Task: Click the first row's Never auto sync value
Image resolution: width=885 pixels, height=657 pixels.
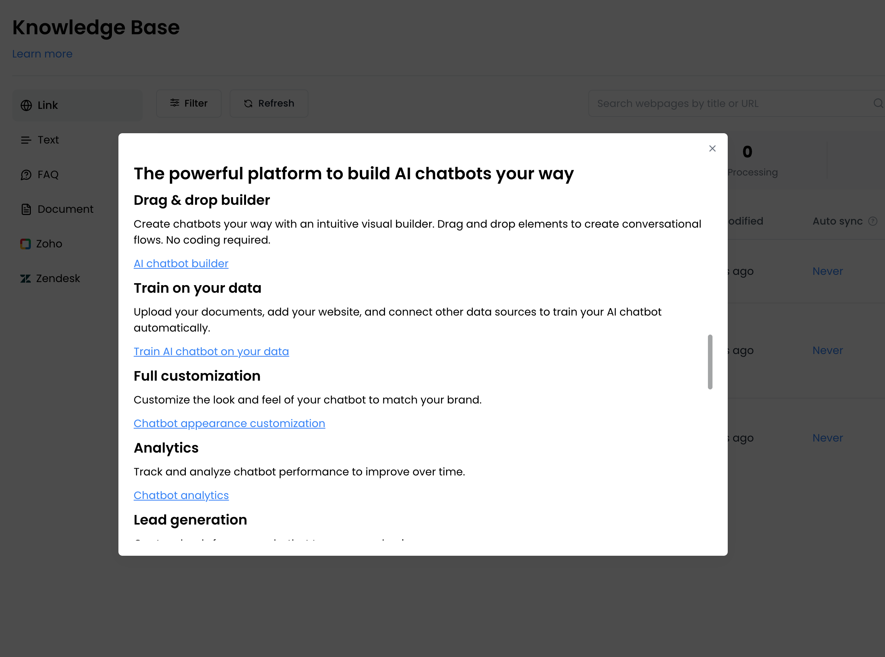Action: point(827,271)
